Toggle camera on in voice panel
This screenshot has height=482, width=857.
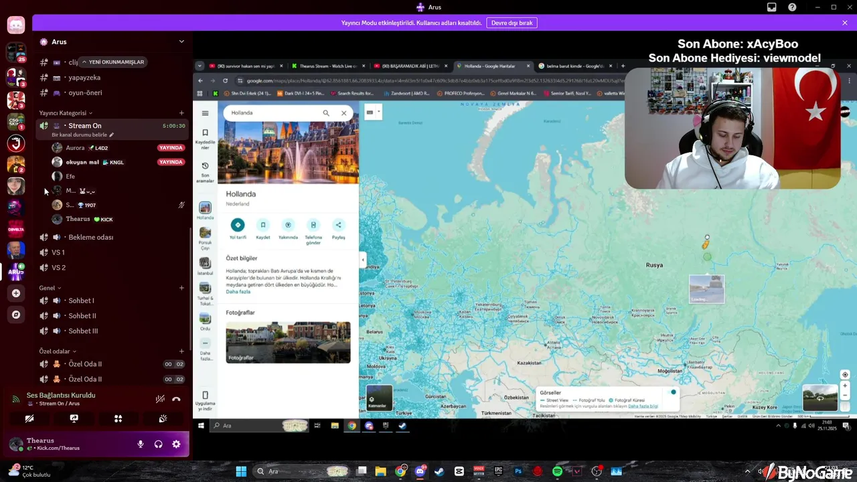[x=29, y=418]
